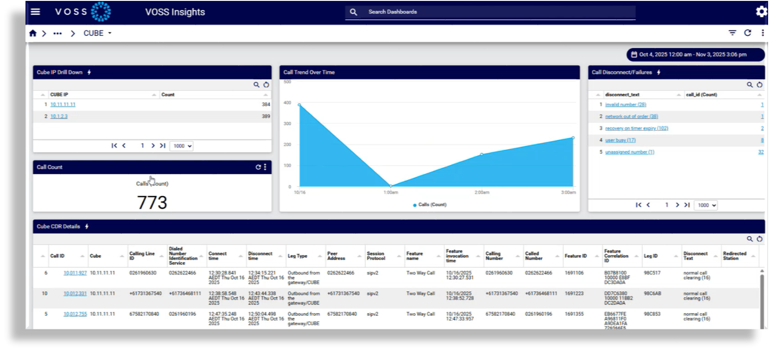Reset the Cube IP Drill Down table

pos(266,85)
